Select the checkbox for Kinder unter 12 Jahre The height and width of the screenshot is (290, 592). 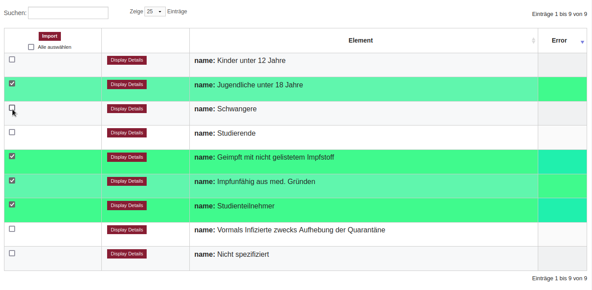pyautogui.click(x=12, y=59)
